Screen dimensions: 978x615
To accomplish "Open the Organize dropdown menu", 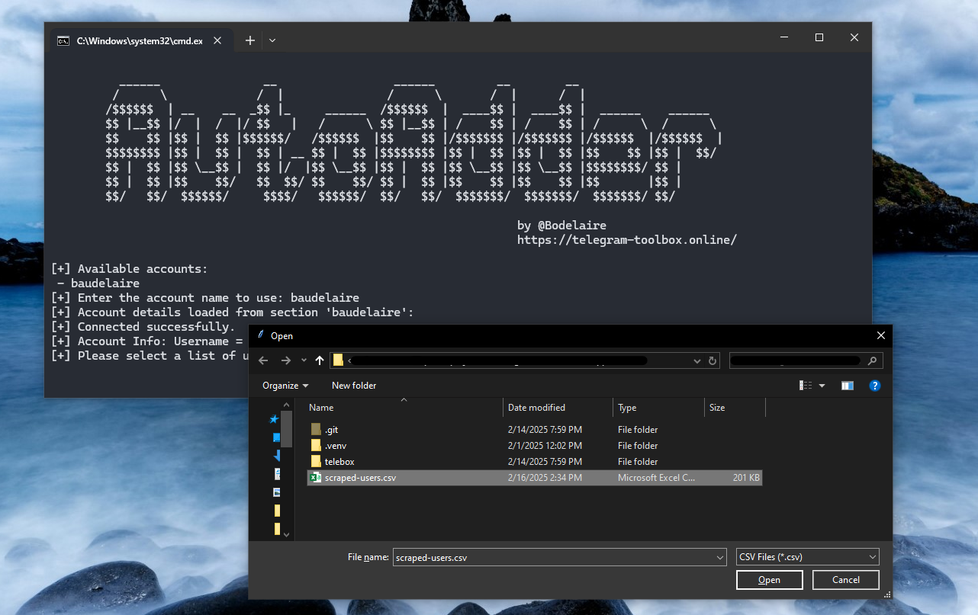I will 285,386.
